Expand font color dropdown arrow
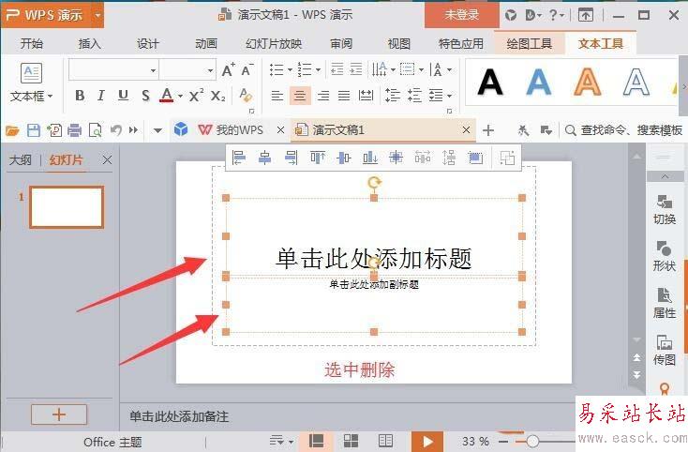 (x=180, y=96)
